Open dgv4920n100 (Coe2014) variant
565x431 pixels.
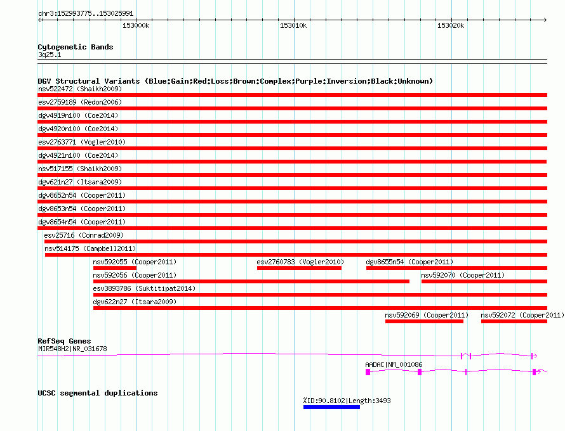click(x=78, y=129)
